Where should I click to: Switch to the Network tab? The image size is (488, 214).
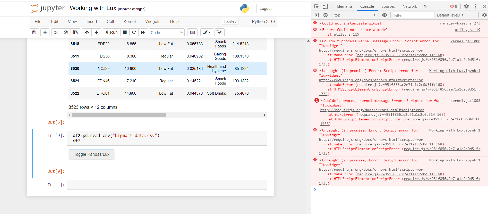[x=410, y=6]
